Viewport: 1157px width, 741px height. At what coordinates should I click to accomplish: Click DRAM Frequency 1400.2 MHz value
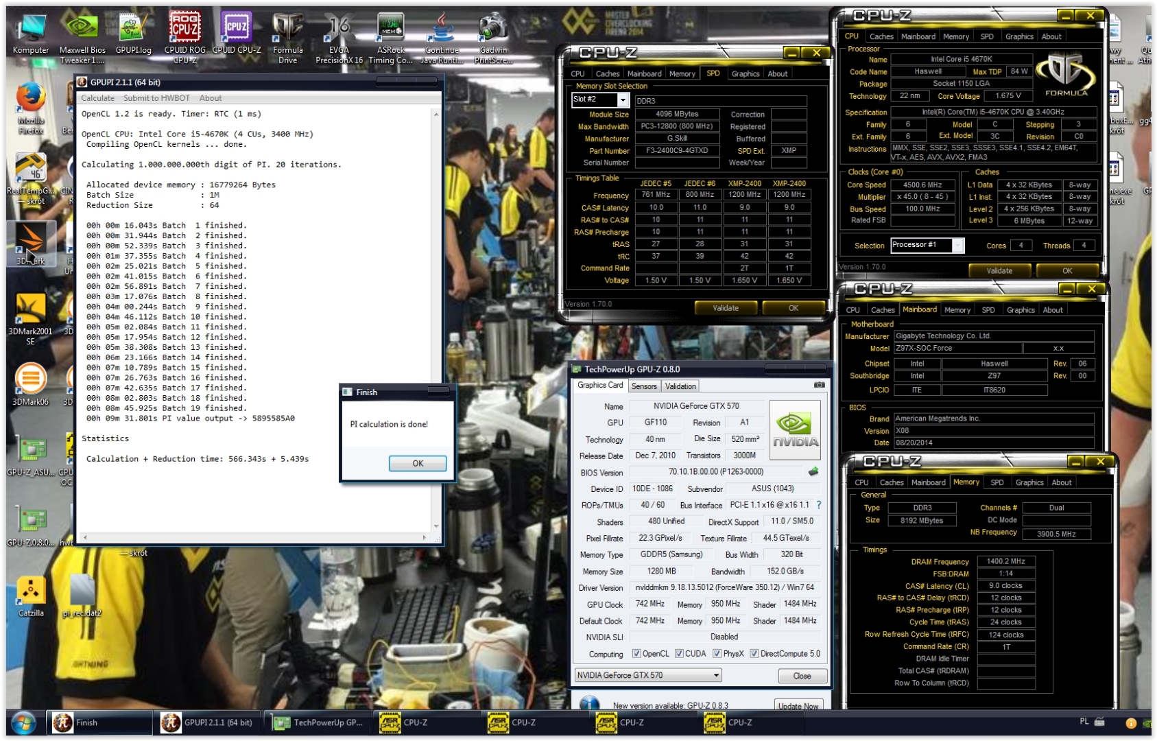click(1006, 561)
